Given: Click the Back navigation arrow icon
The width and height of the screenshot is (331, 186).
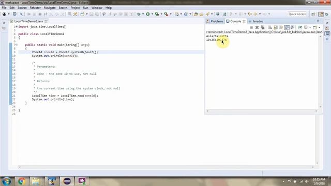Looking at the screenshot, I should coord(255,14).
